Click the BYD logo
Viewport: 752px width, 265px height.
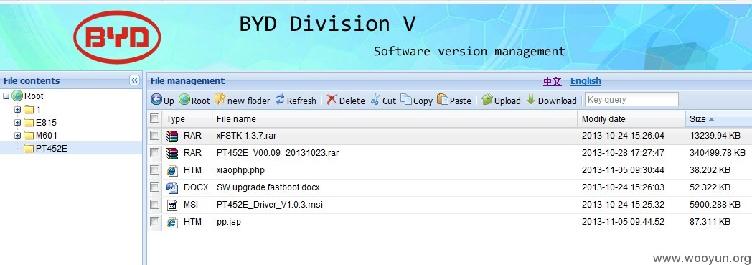coord(117,37)
